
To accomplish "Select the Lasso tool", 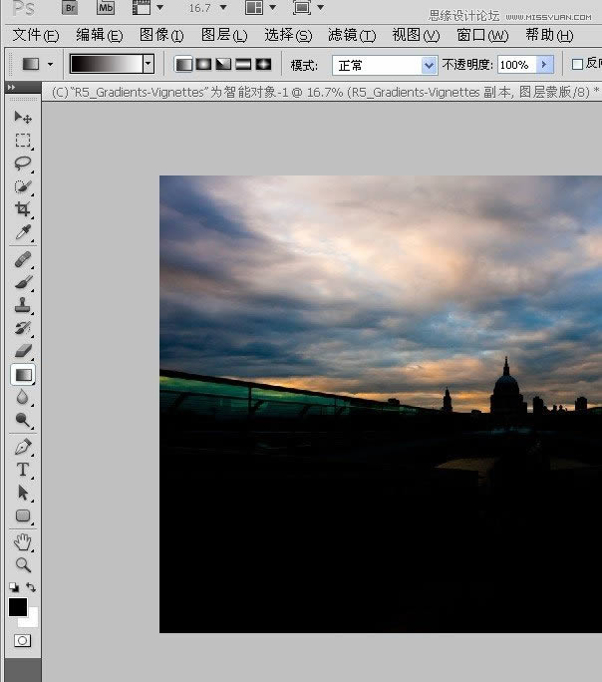I will (x=23, y=164).
